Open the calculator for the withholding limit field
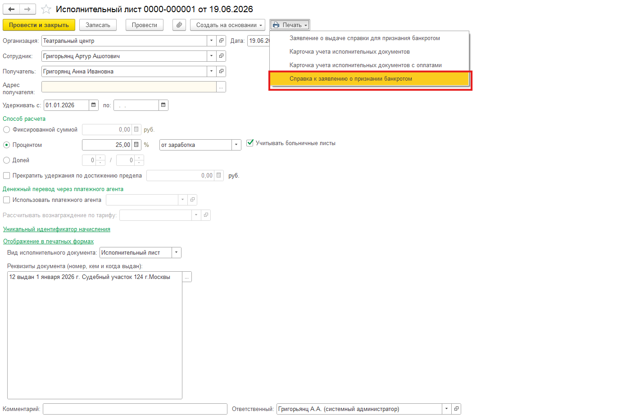 coord(219,175)
